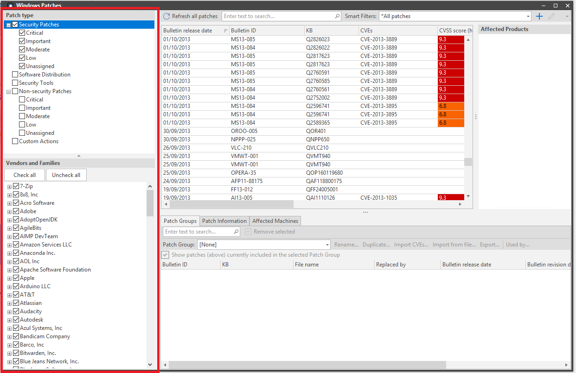The width and height of the screenshot is (576, 373).
Task: Click the Refresh all patches icon
Action: click(x=166, y=16)
